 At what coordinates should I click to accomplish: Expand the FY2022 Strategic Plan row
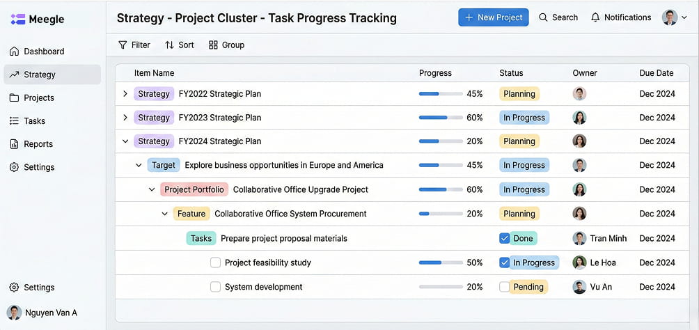click(x=125, y=94)
